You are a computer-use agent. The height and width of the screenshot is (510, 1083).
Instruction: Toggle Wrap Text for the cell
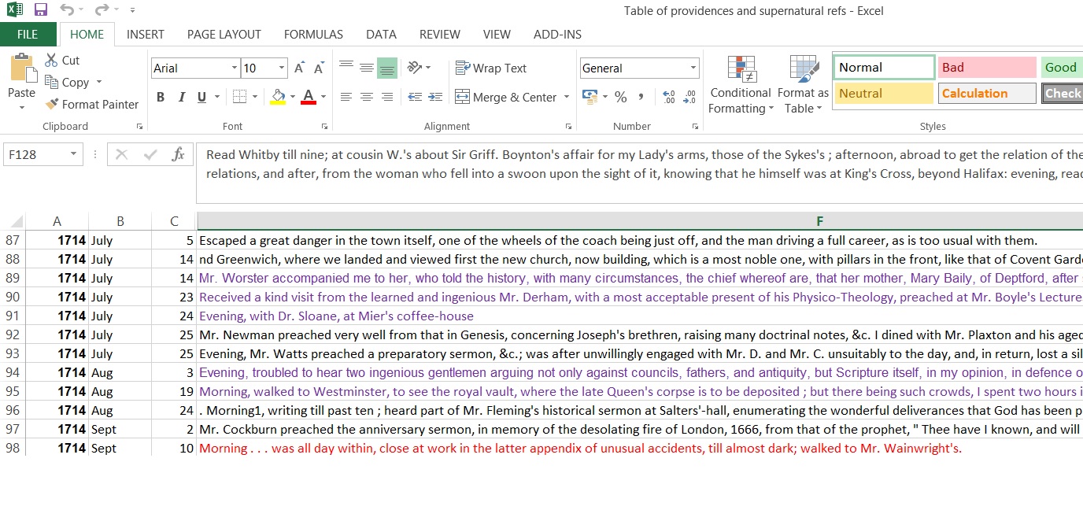click(x=490, y=68)
